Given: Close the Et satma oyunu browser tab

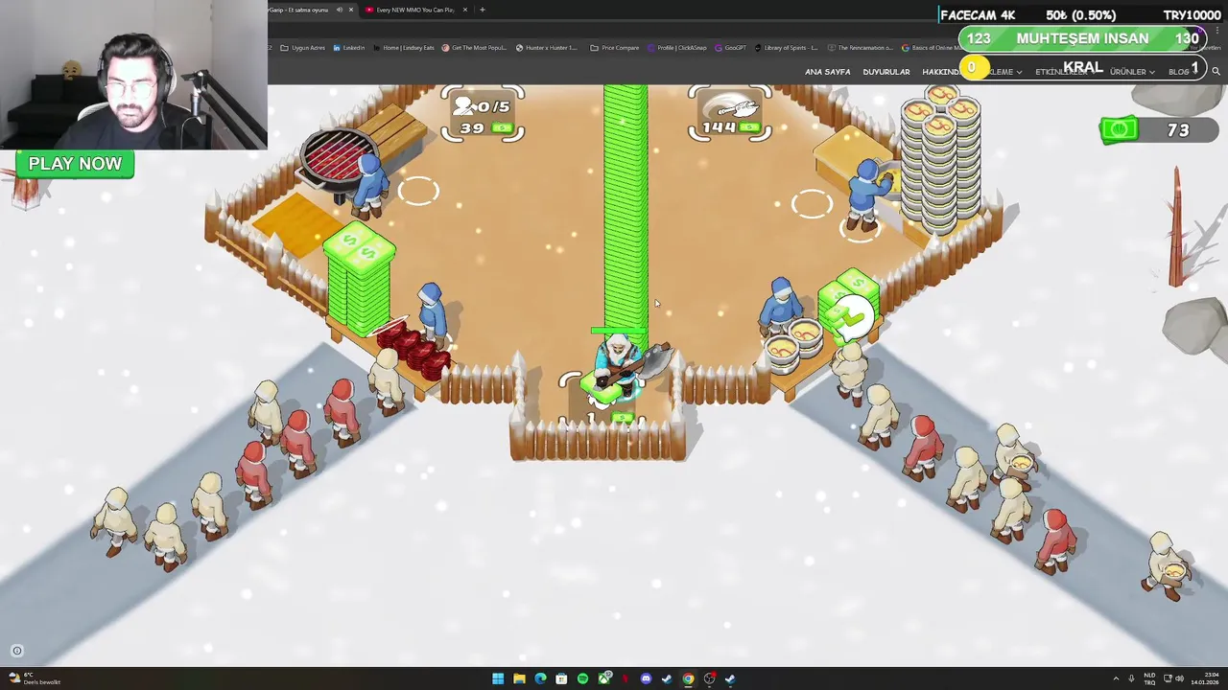Looking at the screenshot, I should (350, 10).
